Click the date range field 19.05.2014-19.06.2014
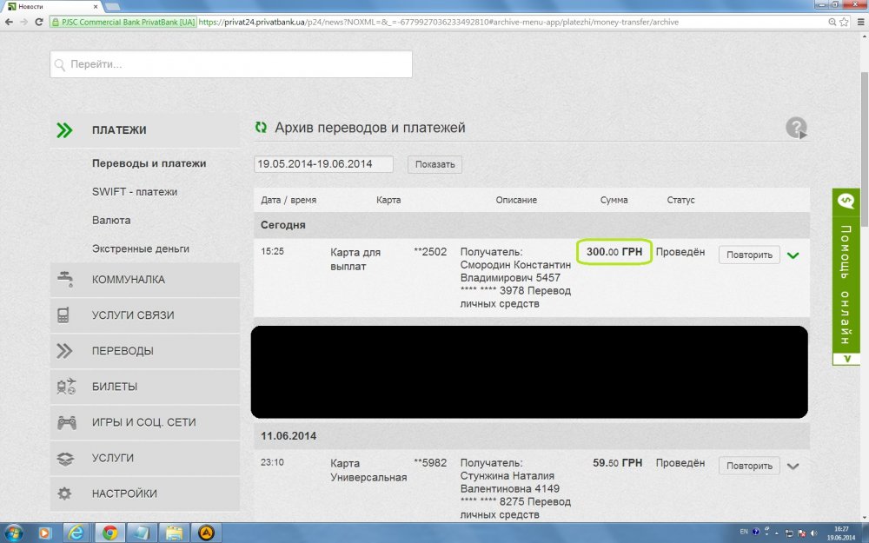 pos(323,164)
